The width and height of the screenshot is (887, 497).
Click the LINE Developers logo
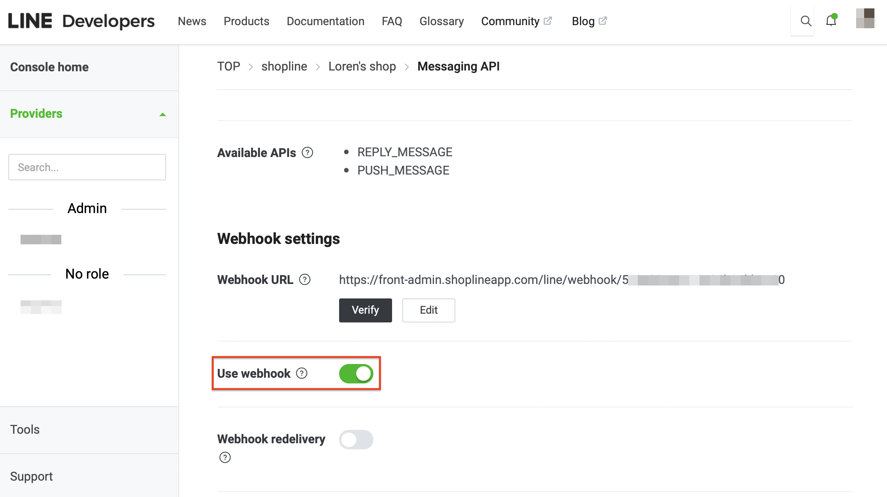[81, 21]
